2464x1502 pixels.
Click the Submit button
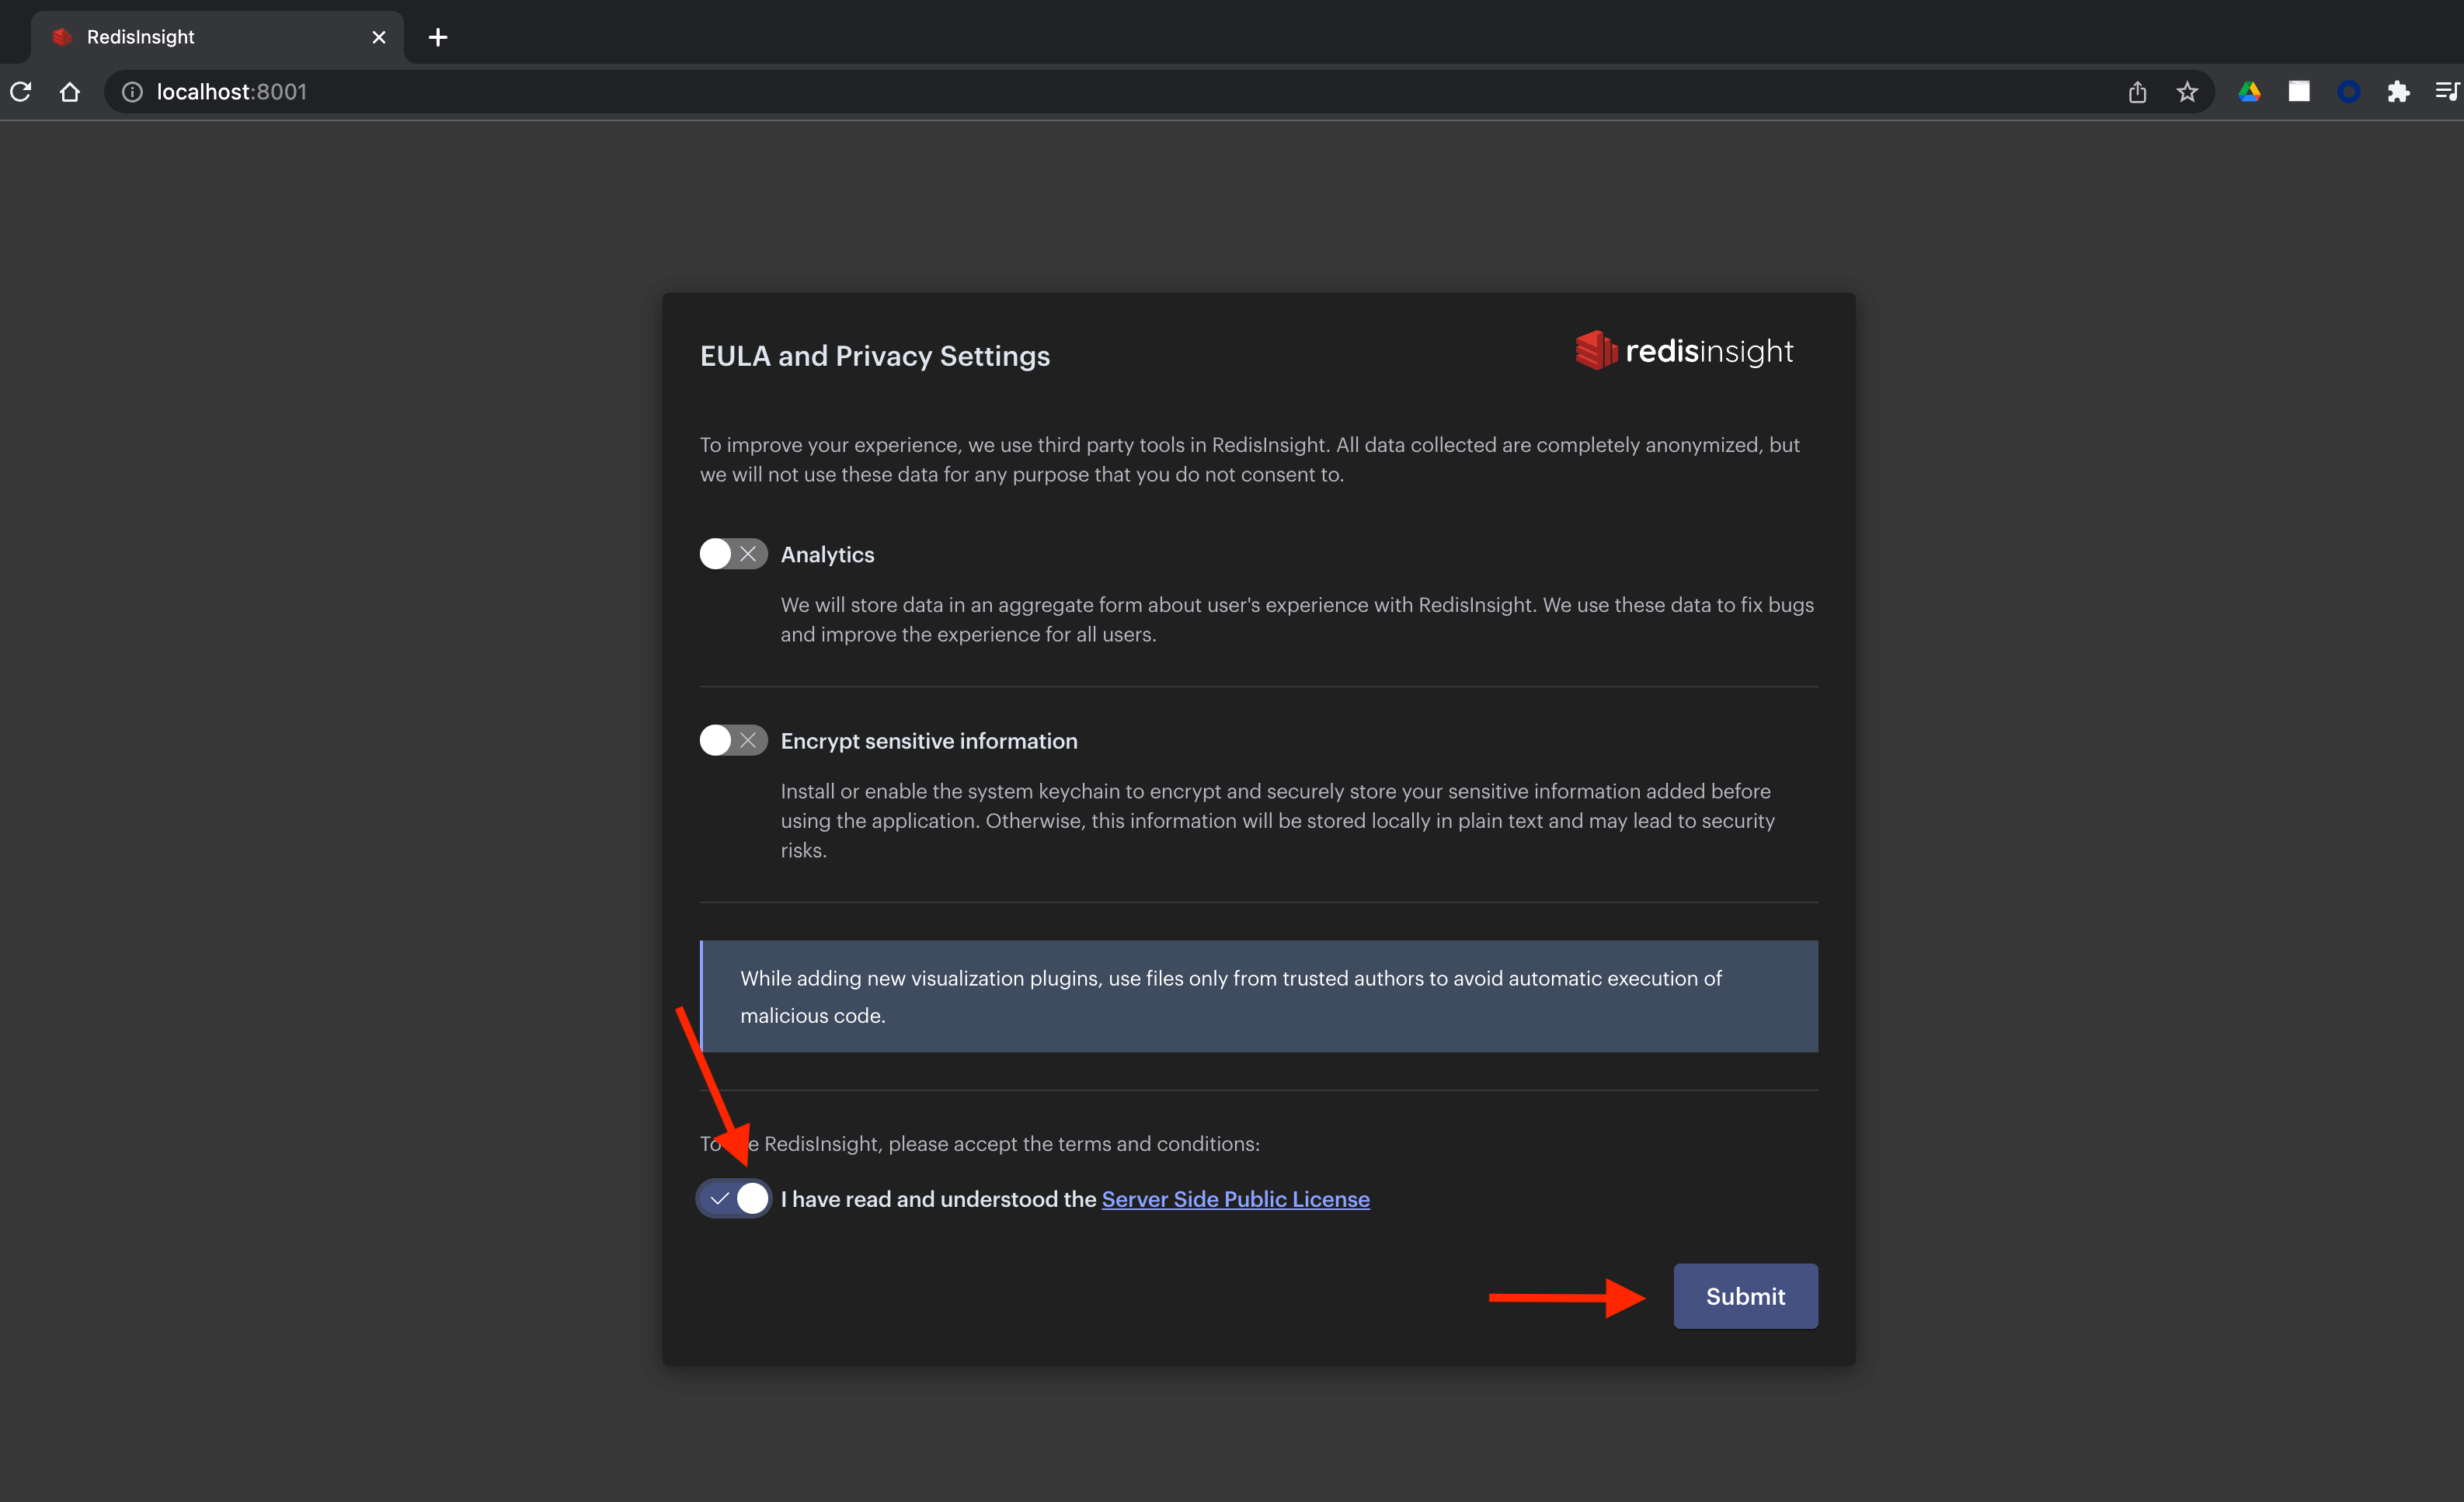coord(1745,1296)
